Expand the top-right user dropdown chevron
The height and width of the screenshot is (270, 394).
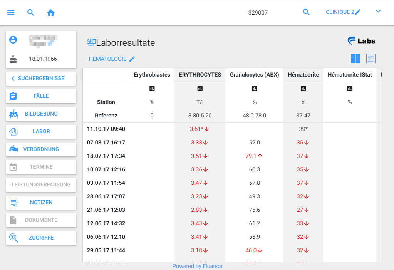click(378, 12)
